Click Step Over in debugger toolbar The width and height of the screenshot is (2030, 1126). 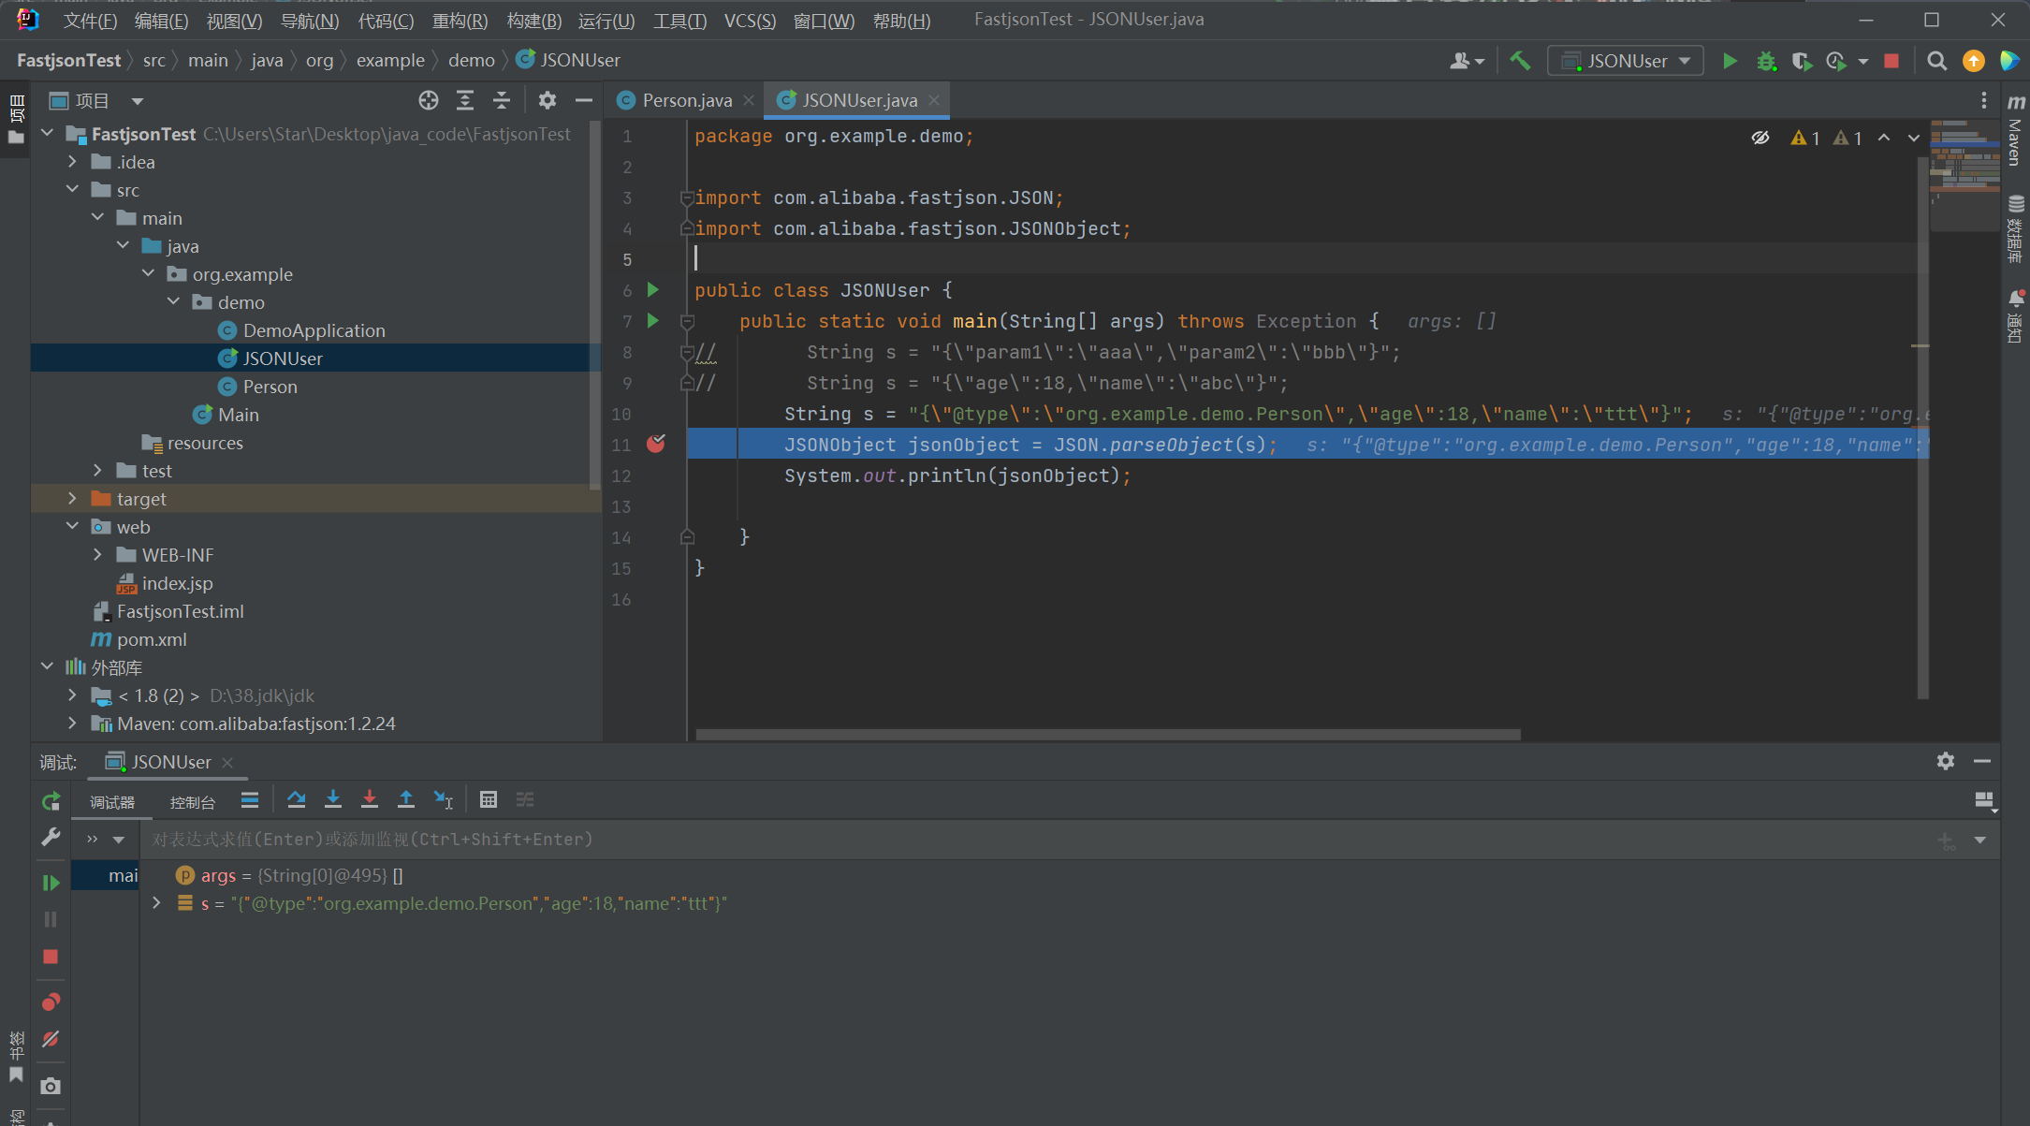pyautogui.click(x=296, y=799)
